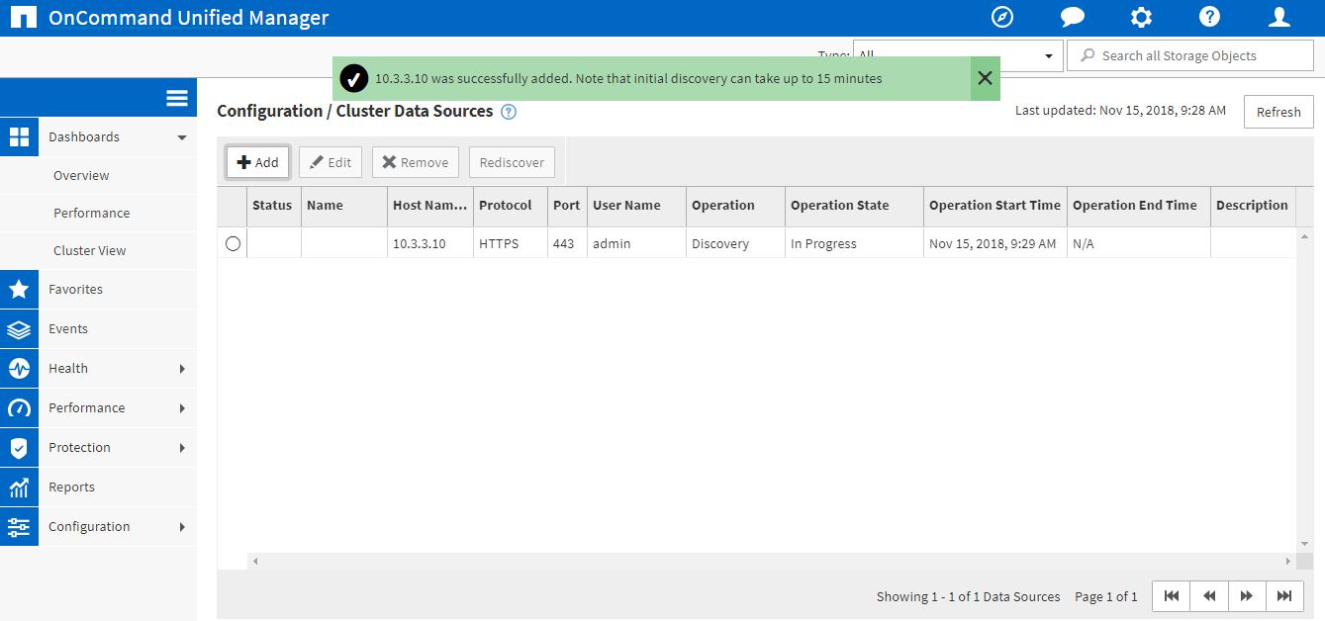Click the help icon beside Cluster Data Sources title
The height and width of the screenshot is (621, 1325).
[508, 111]
